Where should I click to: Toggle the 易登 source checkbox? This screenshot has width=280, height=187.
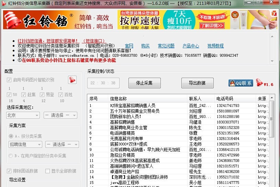[x=42, y=95]
